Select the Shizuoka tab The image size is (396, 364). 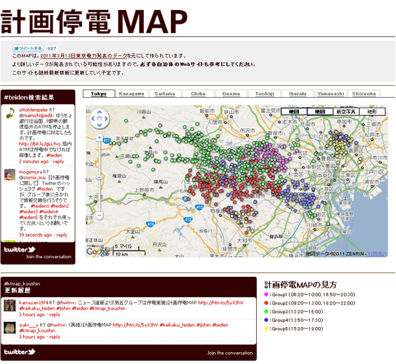(364, 94)
